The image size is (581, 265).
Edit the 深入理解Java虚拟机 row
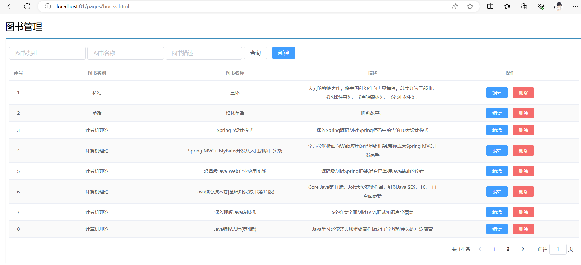(x=497, y=212)
